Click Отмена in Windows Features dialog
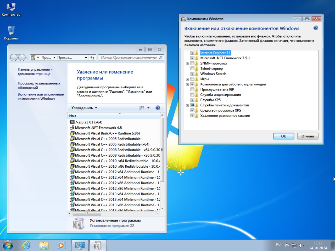The height and width of the screenshot is (251, 335). click(308, 136)
